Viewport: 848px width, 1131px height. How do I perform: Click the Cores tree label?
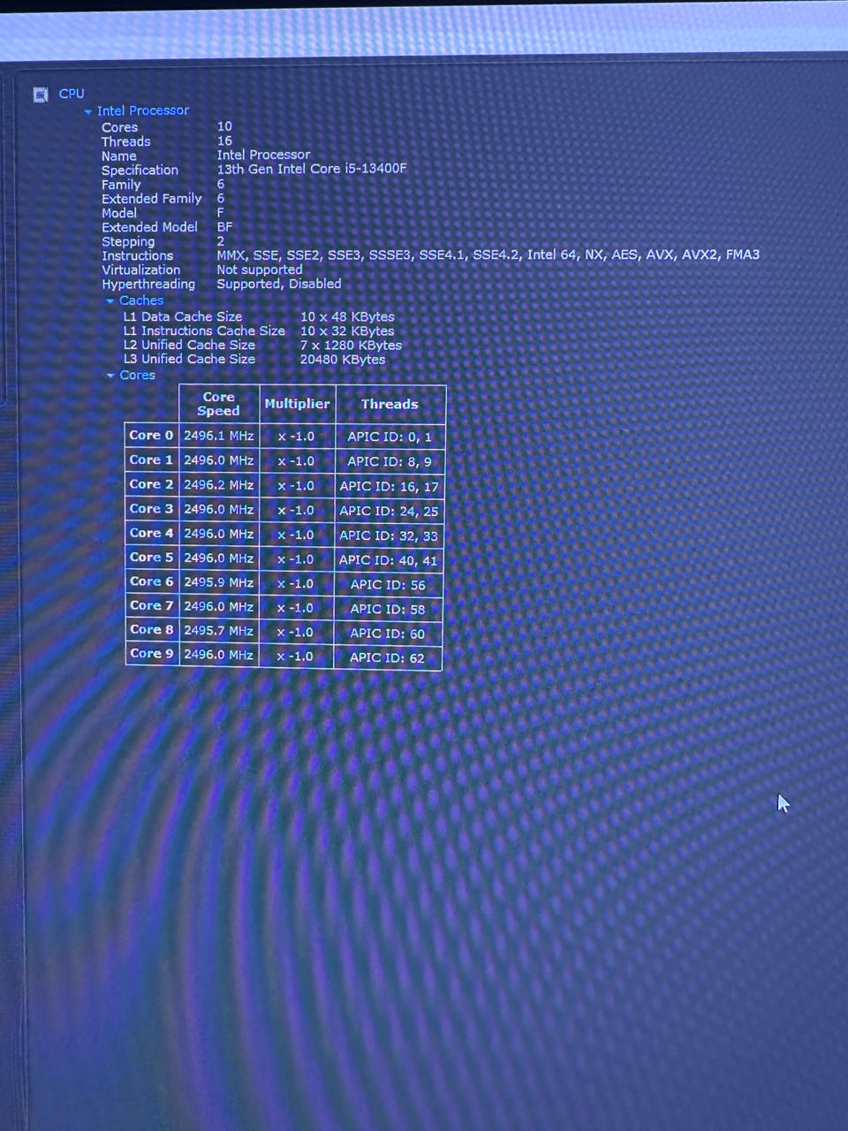coord(137,375)
